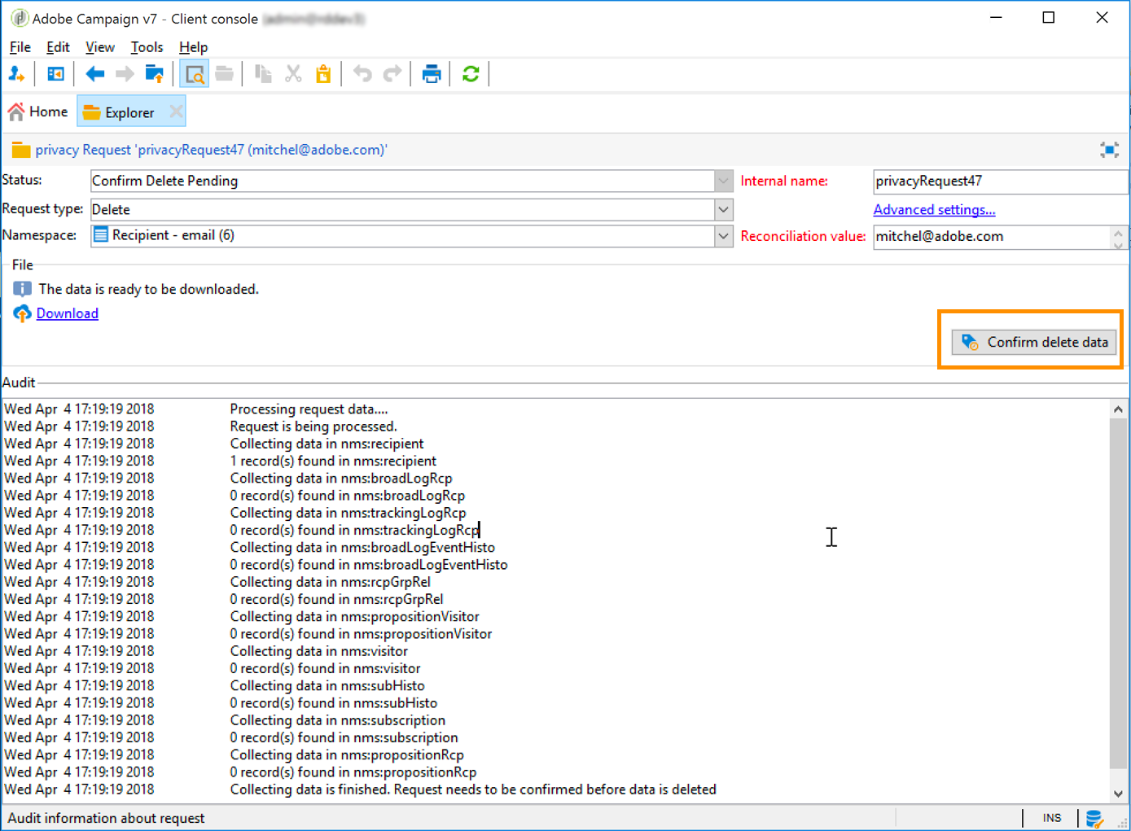Select "Collecting data in nms:propositionVisitor" line
The image size is (1131, 831).
click(355, 617)
